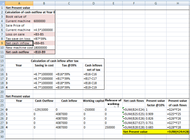Click 'Calculation of cash outflow at Year 0' cell

[x=30, y=12]
